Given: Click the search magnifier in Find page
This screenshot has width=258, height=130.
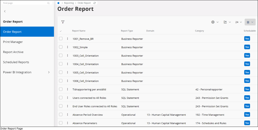Looking at the screenshot, I should tap(48, 3).
